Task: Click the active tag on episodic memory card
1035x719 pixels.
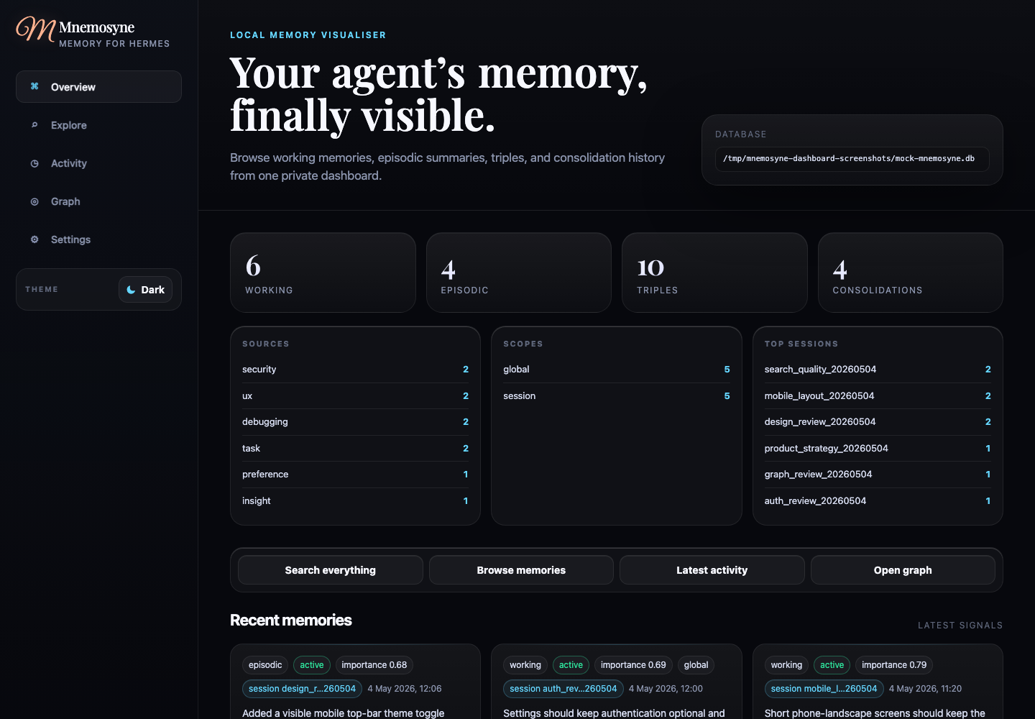Action: point(312,665)
